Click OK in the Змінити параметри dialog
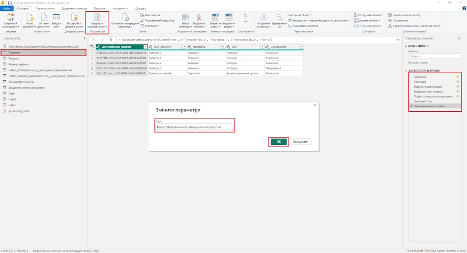Viewport: 467px width, 253px height. pos(278,142)
